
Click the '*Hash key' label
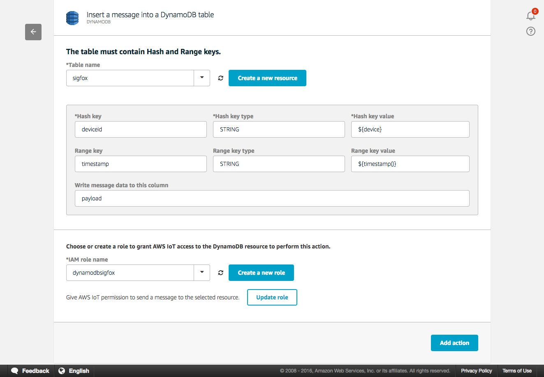coord(88,116)
